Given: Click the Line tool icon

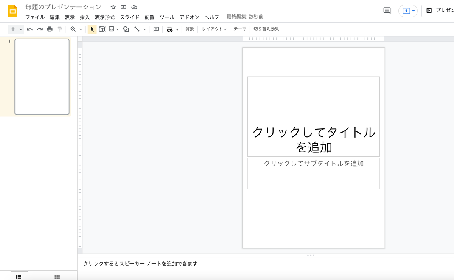Looking at the screenshot, I should coord(137,29).
